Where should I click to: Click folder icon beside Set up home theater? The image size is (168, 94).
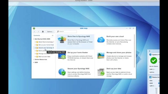pyautogui.click(x=37, y=45)
